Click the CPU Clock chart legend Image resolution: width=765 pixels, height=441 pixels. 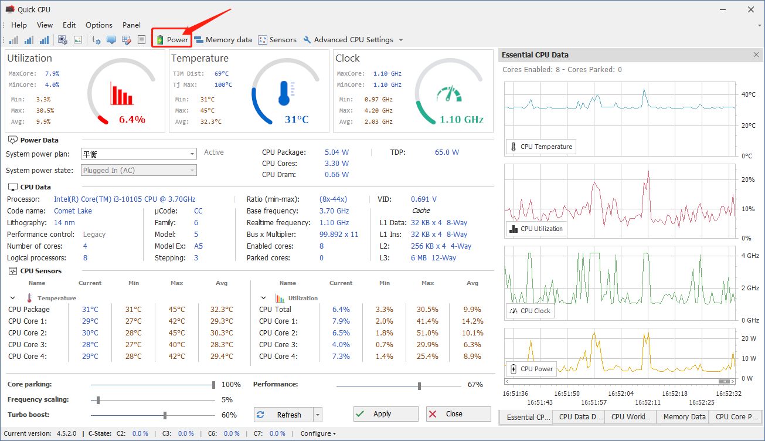530,311
